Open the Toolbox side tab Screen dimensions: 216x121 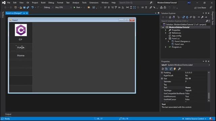pyautogui.click(x=3, y=15)
